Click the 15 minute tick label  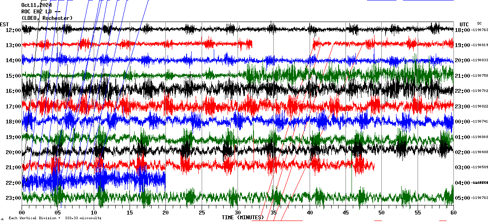pos(130,213)
